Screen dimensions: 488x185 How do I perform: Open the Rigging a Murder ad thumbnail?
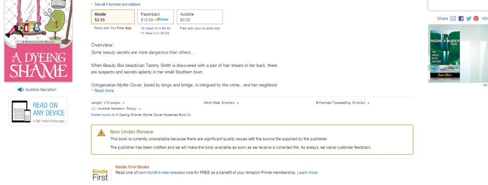tap(445, 54)
